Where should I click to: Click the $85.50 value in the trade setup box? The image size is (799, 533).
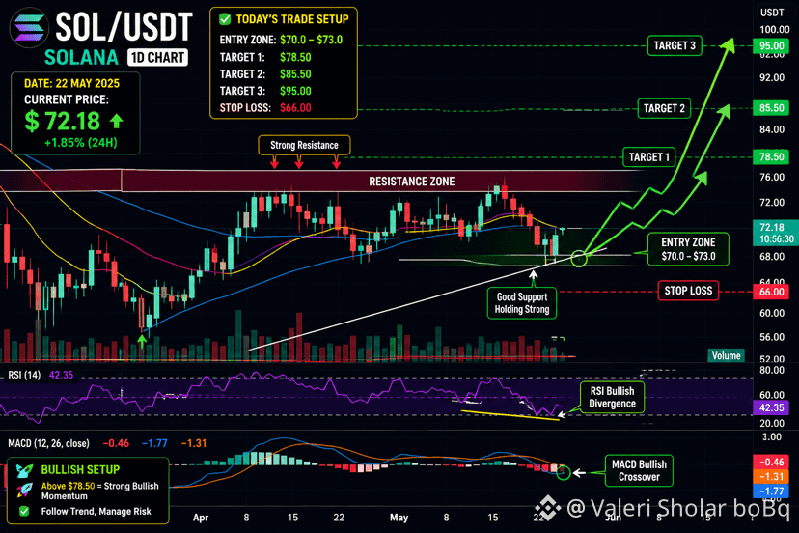coord(295,74)
